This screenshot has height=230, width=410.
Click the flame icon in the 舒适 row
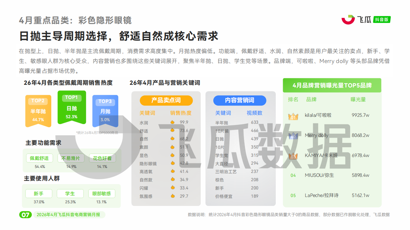tap(172, 131)
